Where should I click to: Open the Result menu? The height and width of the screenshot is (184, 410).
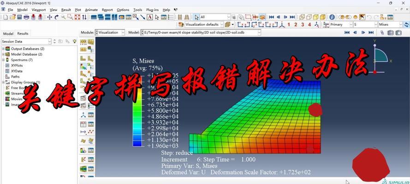click(66, 10)
